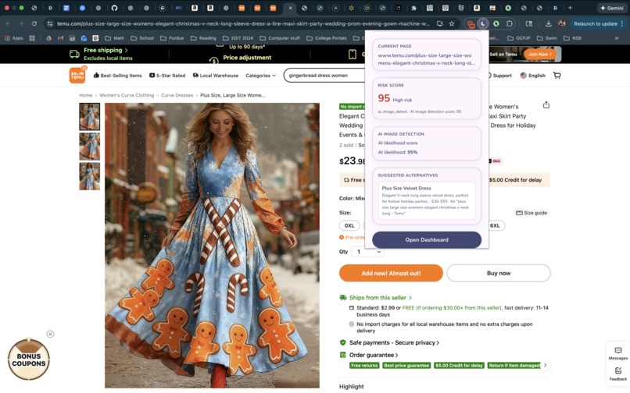
Task: Open Local Warehouse section
Action: (x=216, y=76)
